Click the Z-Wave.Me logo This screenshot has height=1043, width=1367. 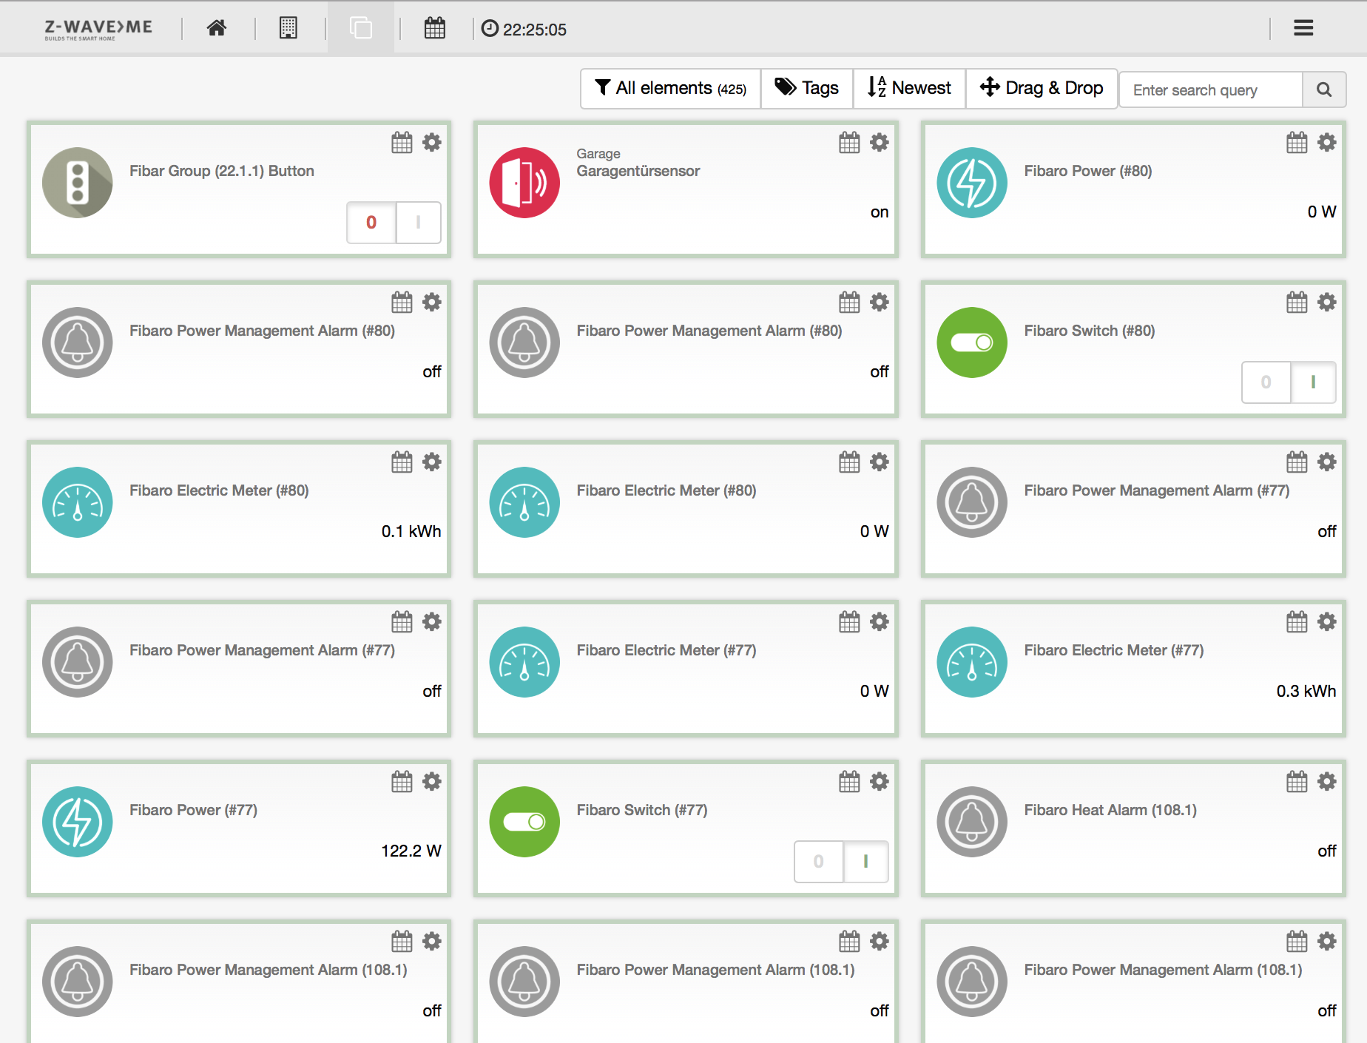click(98, 29)
